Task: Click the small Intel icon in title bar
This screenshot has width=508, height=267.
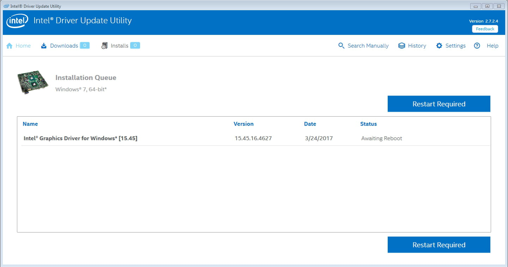Action: pos(6,6)
